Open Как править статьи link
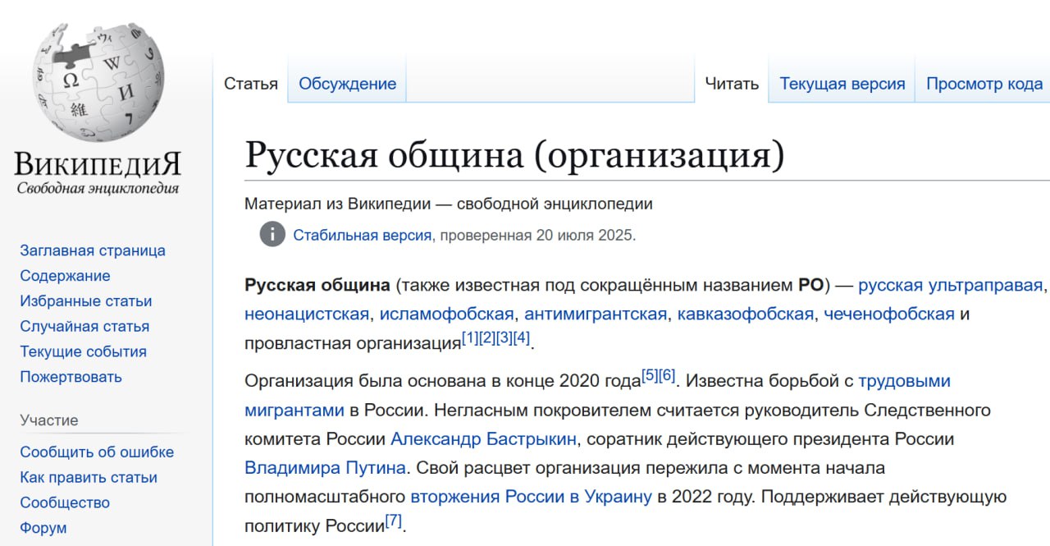 click(x=89, y=477)
